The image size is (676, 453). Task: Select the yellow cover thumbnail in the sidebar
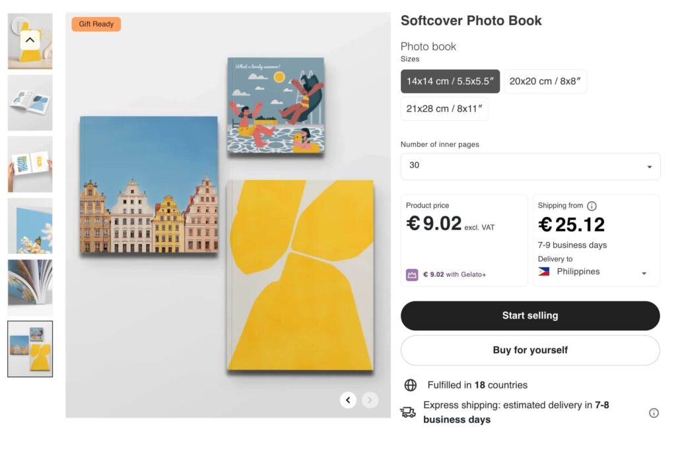coord(30,349)
